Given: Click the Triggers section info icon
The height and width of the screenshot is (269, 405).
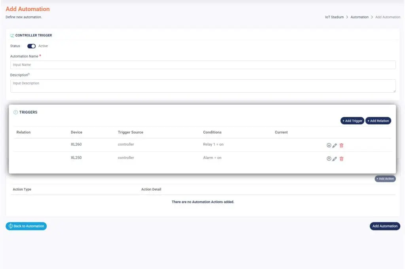Looking at the screenshot, I should pos(16,113).
